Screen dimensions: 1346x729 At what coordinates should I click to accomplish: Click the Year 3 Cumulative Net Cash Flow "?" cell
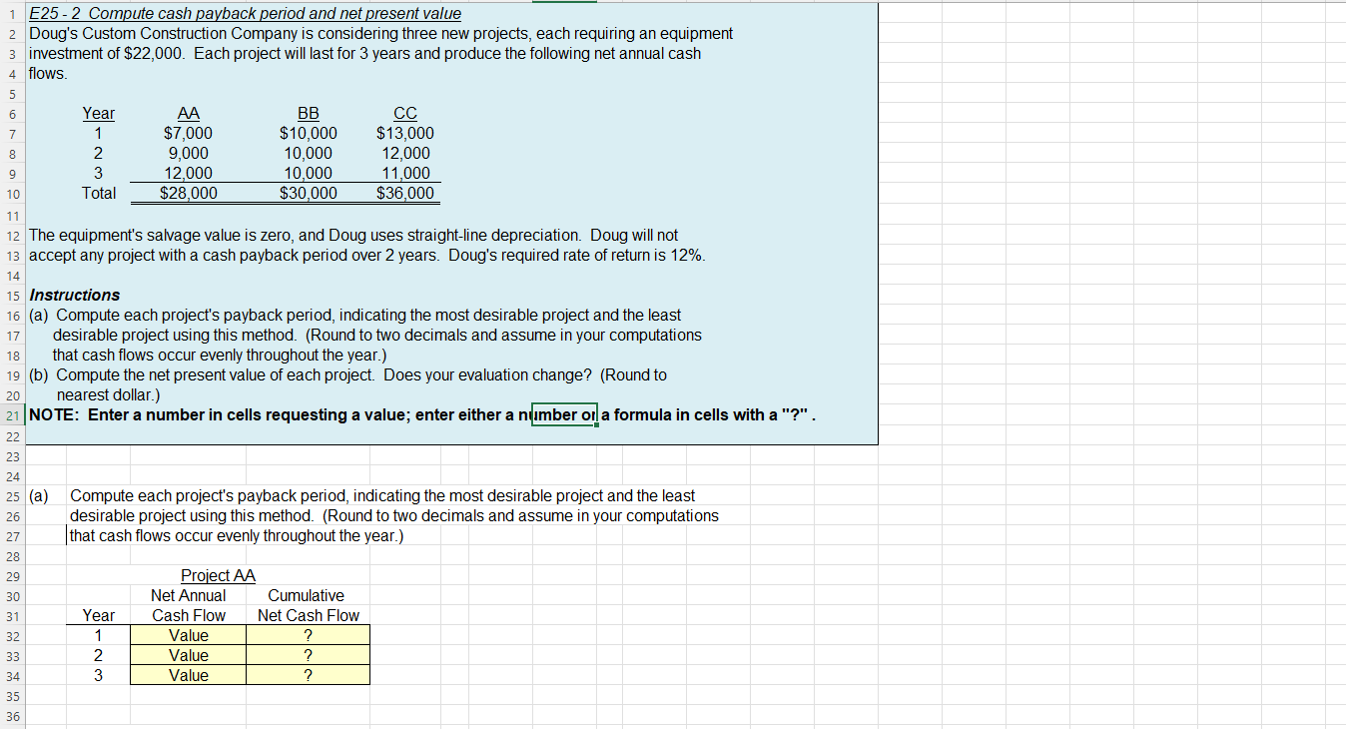point(308,675)
